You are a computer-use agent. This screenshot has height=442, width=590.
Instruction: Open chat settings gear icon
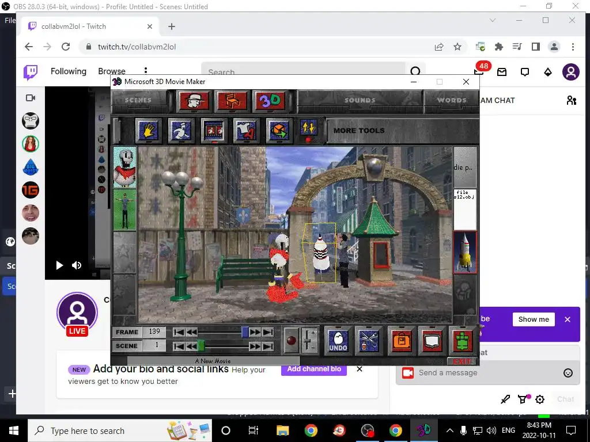(540, 399)
